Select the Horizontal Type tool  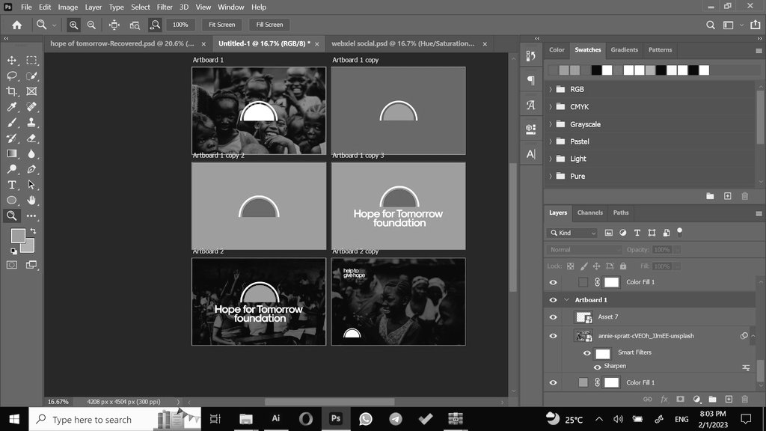(12, 185)
